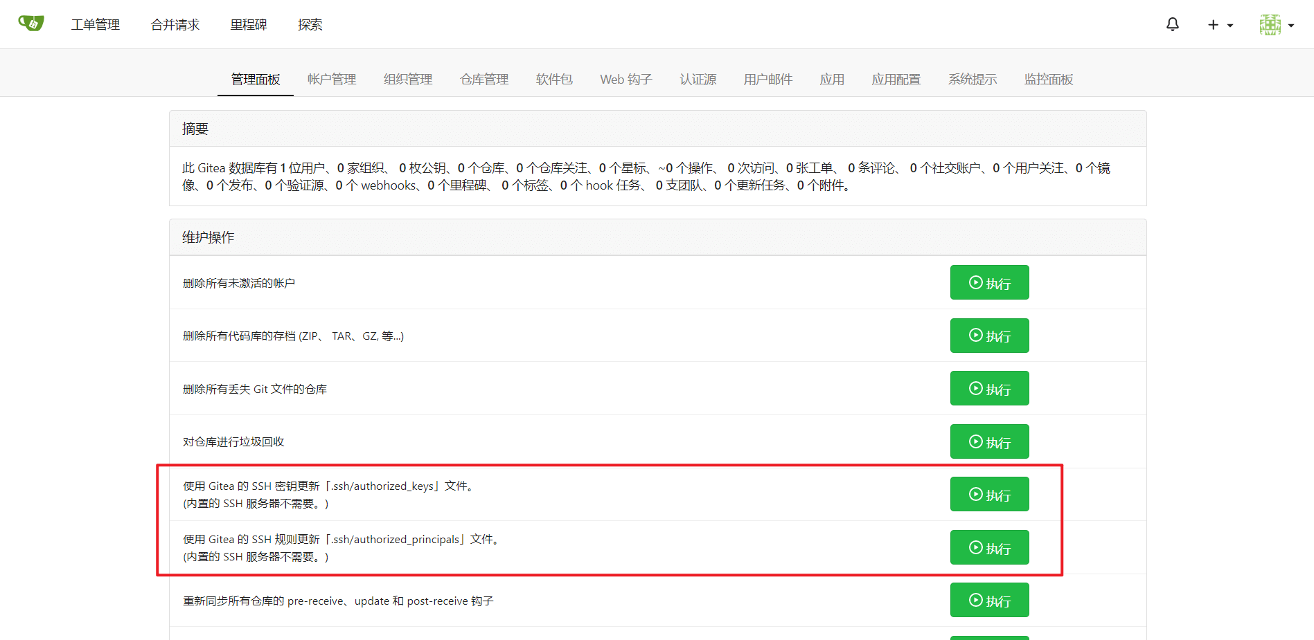Open the 监控面板 tab
The height and width of the screenshot is (640, 1314).
pyautogui.click(x=1049, y=80)
